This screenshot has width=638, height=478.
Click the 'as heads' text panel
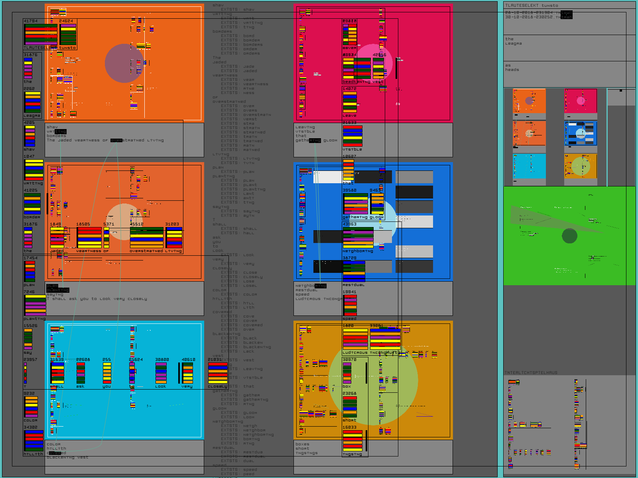(569, 74)
